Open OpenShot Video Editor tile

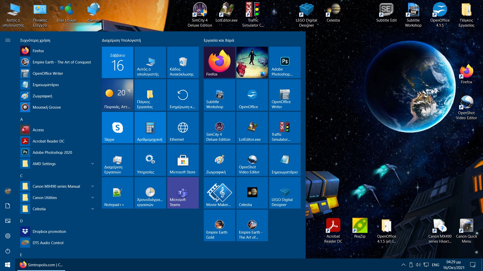point(252,160)
